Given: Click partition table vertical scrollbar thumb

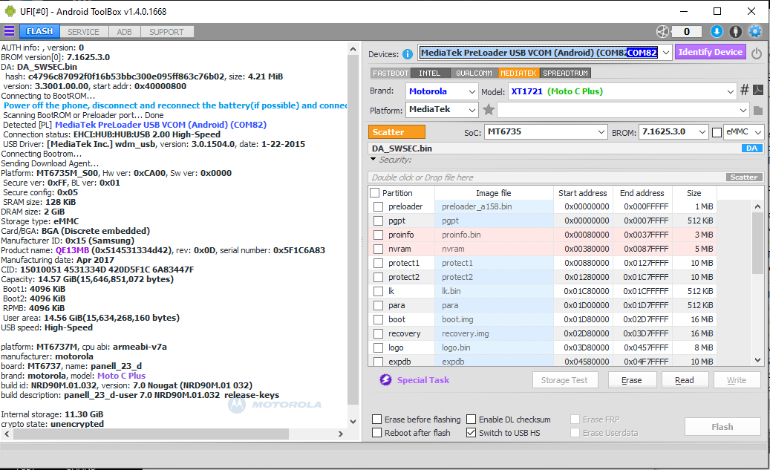Looking at the screenshot, I should [757, 244].
